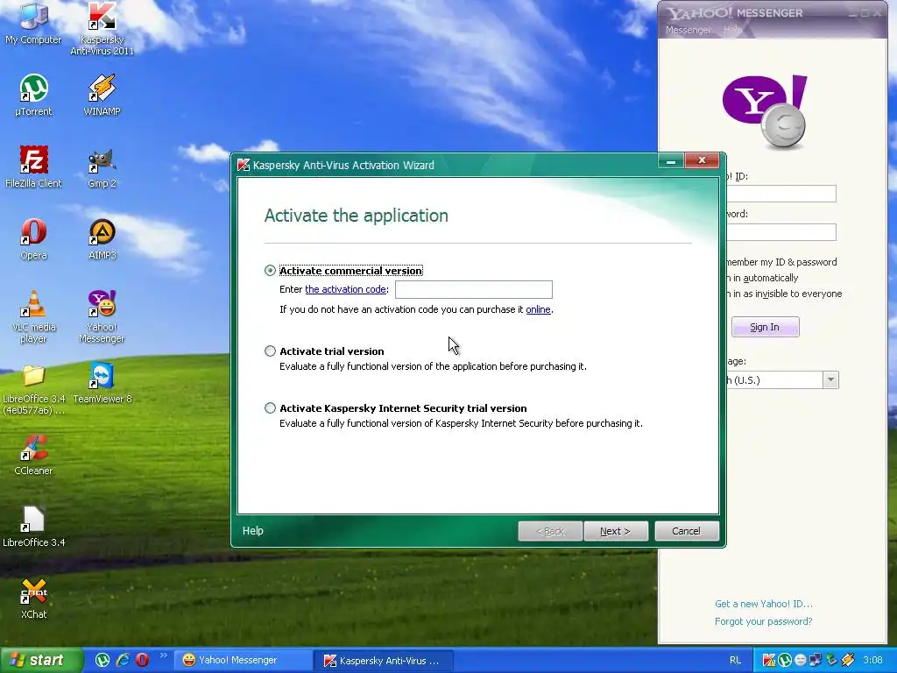This screenshot has width=897, height=673.
Task: Focus the Yahoo! ID input field
Action: [781, 194]
